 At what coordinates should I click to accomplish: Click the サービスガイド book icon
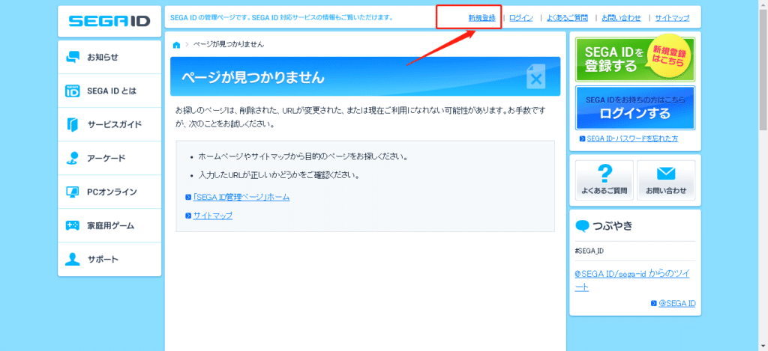[73, 125]
